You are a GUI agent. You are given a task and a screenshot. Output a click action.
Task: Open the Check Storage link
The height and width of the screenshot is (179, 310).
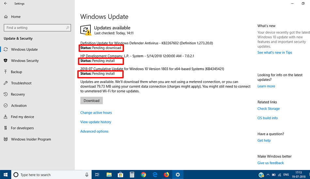269,108
